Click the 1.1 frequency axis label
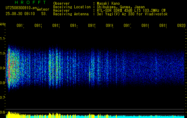 click(2, 39)
